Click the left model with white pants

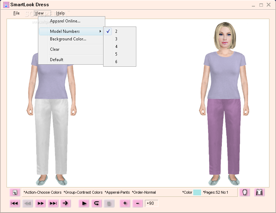[51, 120]
